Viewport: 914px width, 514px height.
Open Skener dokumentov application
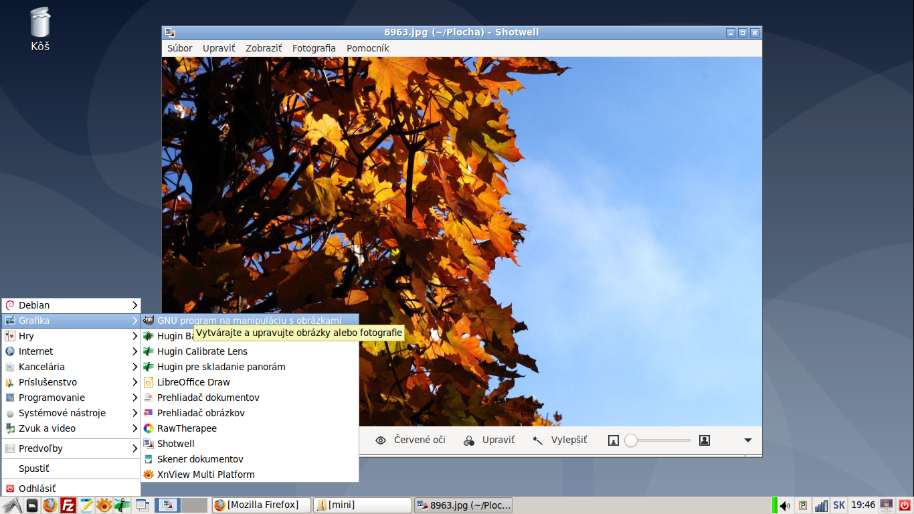coord(250,459)
